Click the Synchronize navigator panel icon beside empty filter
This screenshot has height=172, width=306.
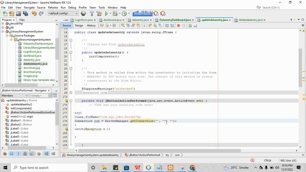point(55,96)
